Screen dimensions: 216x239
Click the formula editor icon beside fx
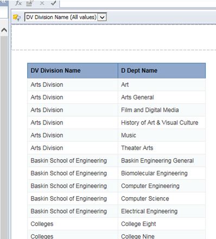tap(30, 3)
